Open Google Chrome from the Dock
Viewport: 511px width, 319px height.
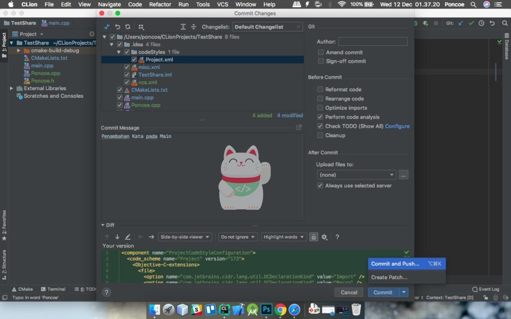click(x=280, y=309)
